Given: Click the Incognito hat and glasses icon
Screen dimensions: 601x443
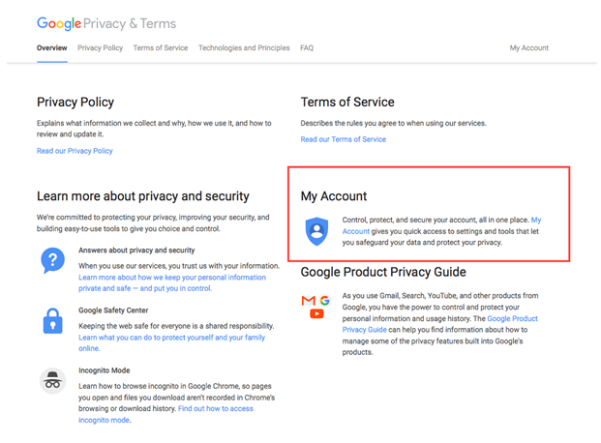Looking at the screenshot, I should [52, 381].
